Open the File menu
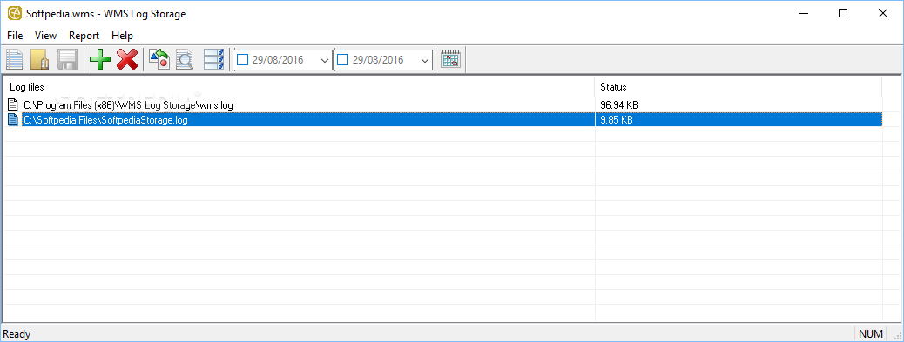This screenshot has height=342, width=904. click(15, 36)
